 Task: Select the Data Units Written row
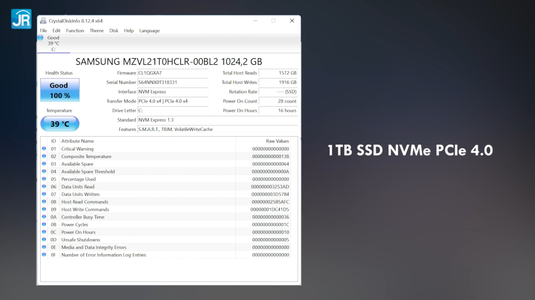point(160,194)
